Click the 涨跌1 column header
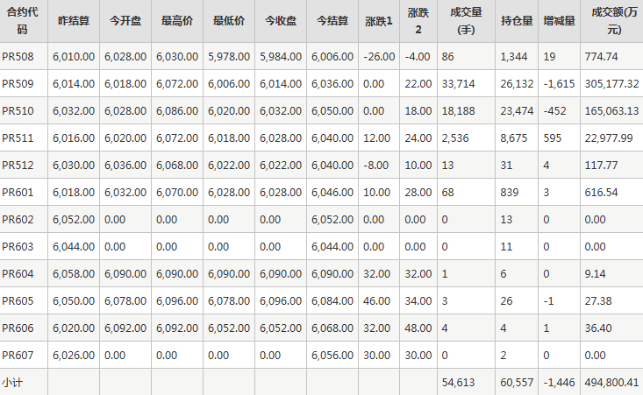 (378, 21)
